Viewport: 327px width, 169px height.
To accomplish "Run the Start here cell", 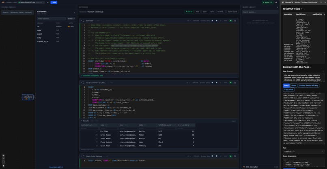I will click(x=231, y=21).
